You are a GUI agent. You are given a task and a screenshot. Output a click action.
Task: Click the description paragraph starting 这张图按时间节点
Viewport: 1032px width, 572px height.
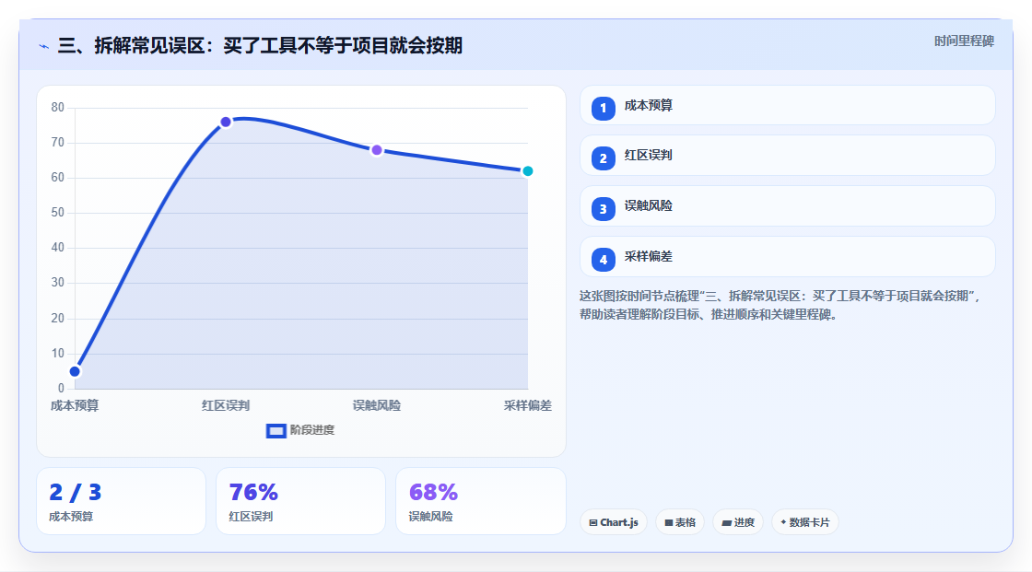781,305
